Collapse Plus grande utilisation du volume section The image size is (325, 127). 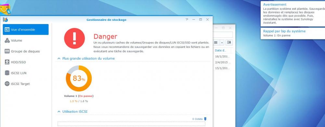coord(59,59)
